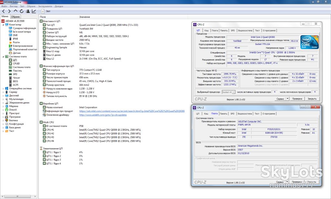Click the DirectX icon in the tree
The width and height of the screenshot is (331, 199).
pos(6,110)
